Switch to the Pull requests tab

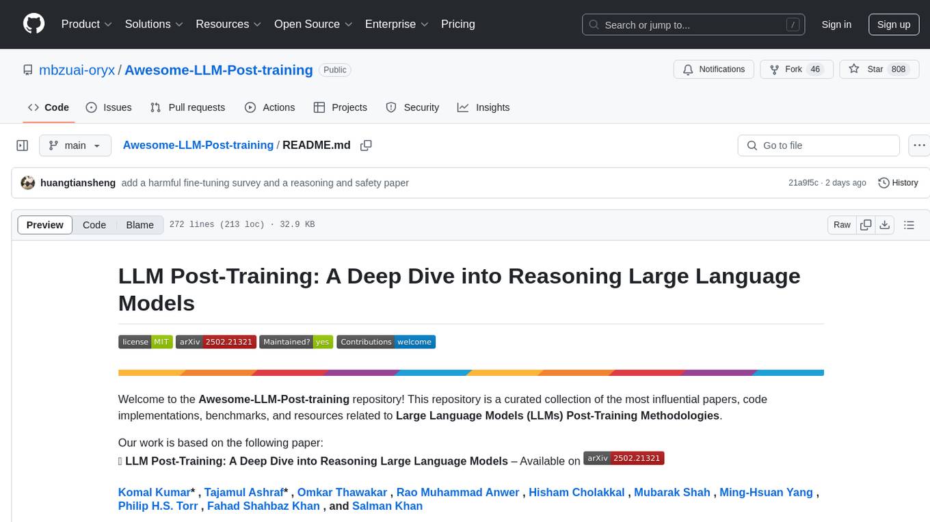[x=187, y=107]
